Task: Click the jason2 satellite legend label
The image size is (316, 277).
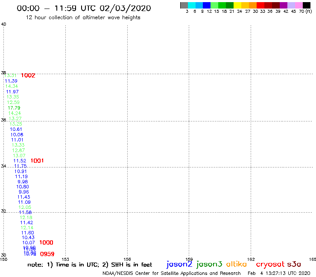Action: [x=179, y=264]
